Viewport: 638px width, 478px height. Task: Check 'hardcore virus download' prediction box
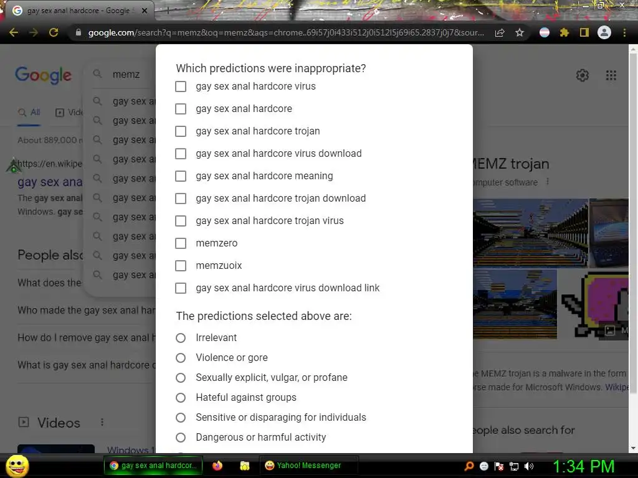pos(181,154)
